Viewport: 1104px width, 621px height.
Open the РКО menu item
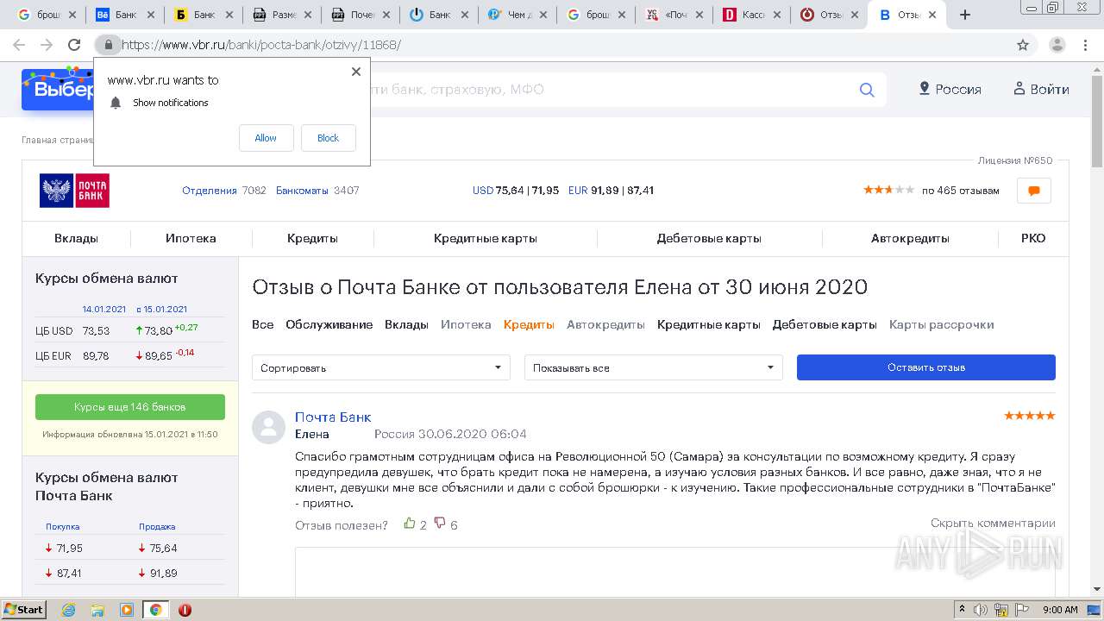pyautogui.click(x=1033, y=238)
